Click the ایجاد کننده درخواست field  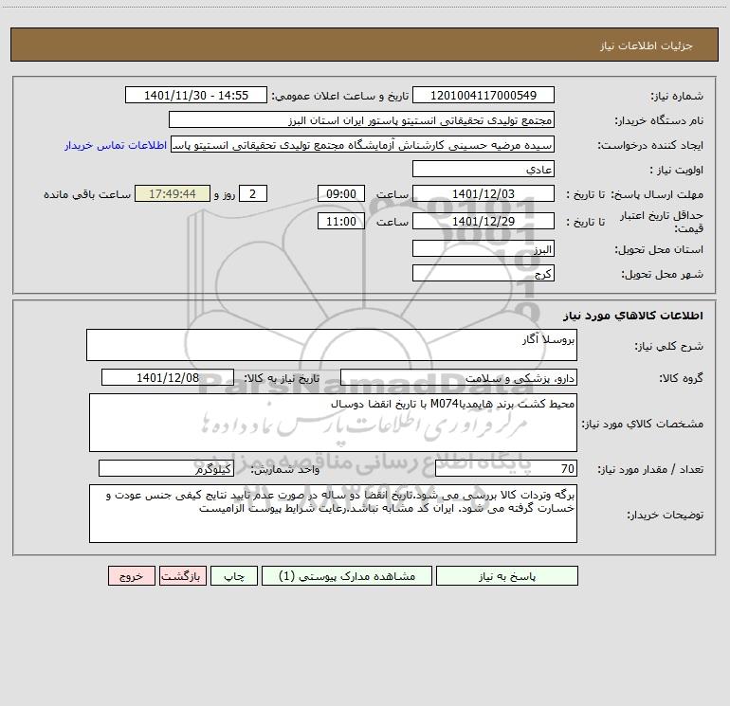point(363,144)
